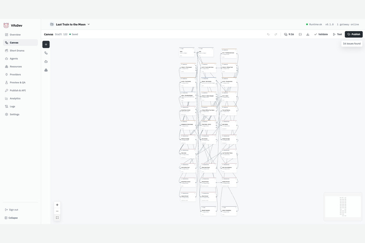Open the Analytics page

(x=20, y=98)
